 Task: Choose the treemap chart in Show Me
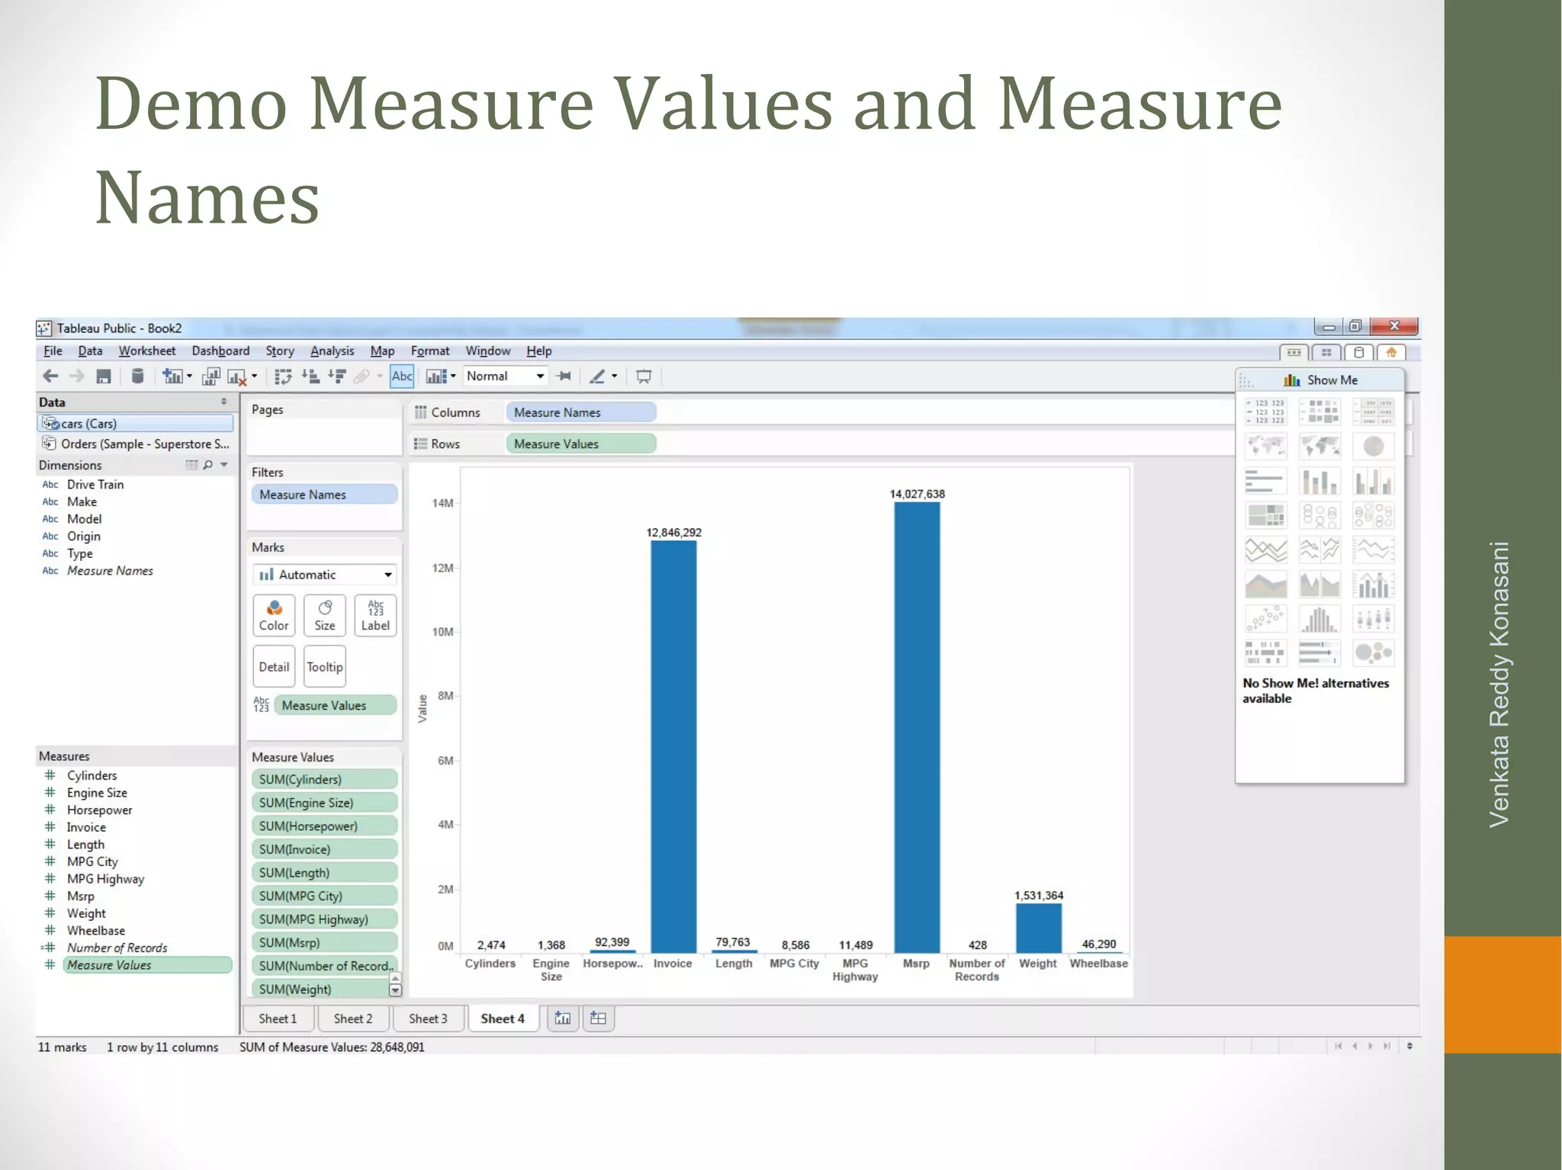pos(1265,515)
